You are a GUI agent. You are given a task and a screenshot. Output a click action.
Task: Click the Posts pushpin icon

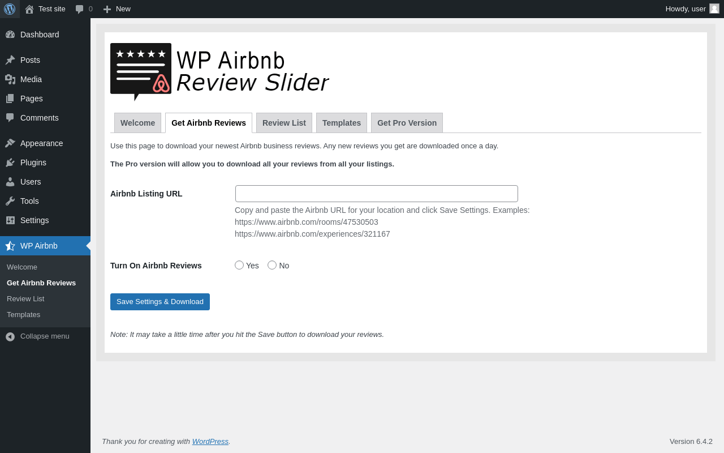[10, 60]
